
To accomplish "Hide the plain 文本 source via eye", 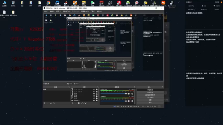I will click(x=94, y=94).
